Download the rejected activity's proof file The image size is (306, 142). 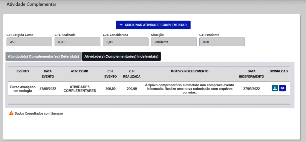[x=275, y=88]
